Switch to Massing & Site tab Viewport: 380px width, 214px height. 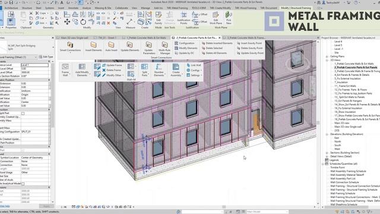pyautogui.click(x=103, y=8)
